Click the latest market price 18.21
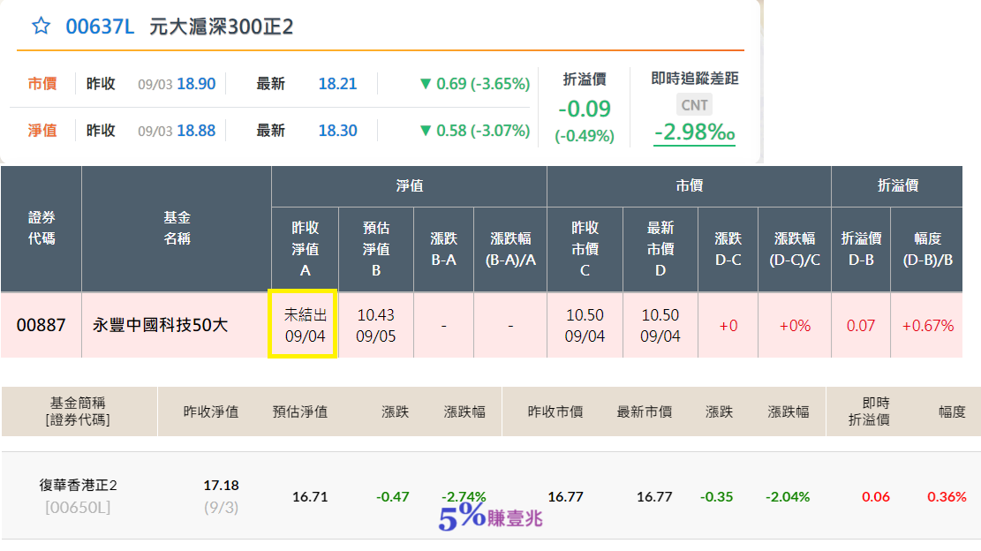The image size is (981, 551). point(337,84)
